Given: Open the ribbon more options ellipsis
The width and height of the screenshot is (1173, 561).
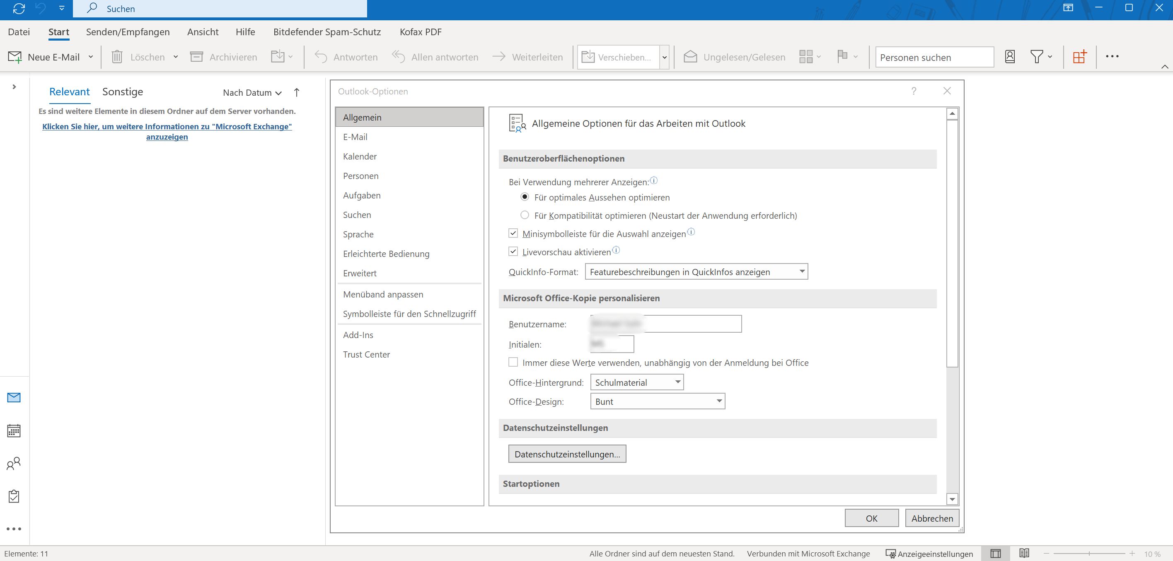Looking at the screenshot, I should click(1112, 56).
